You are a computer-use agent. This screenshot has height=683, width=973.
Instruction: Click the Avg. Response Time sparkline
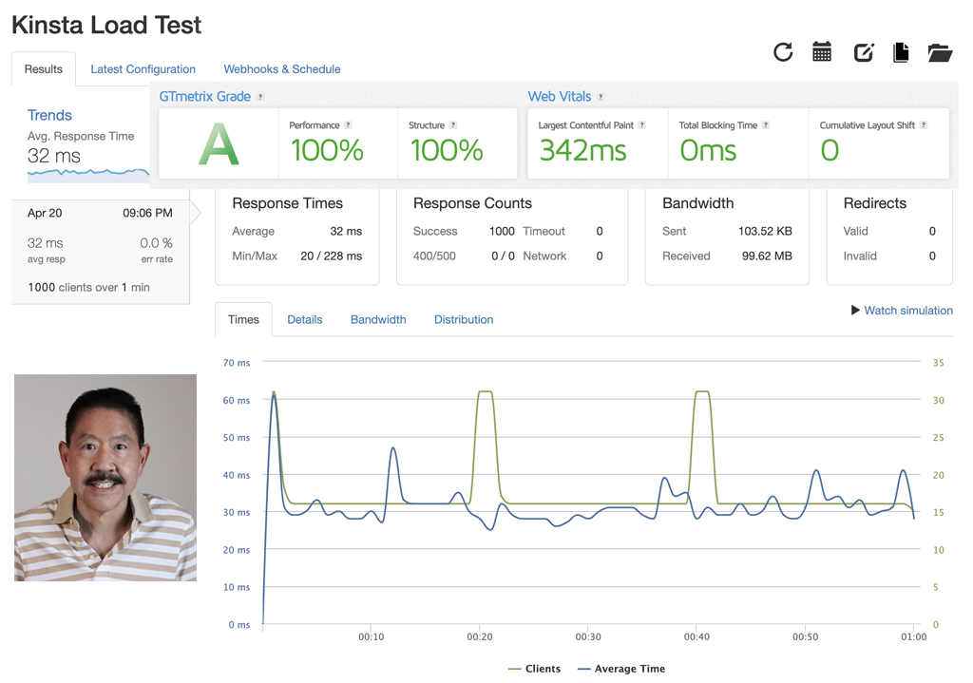[x=88, y=175]
